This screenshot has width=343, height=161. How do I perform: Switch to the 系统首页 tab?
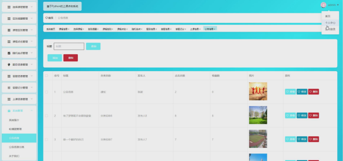coord(51,29)
